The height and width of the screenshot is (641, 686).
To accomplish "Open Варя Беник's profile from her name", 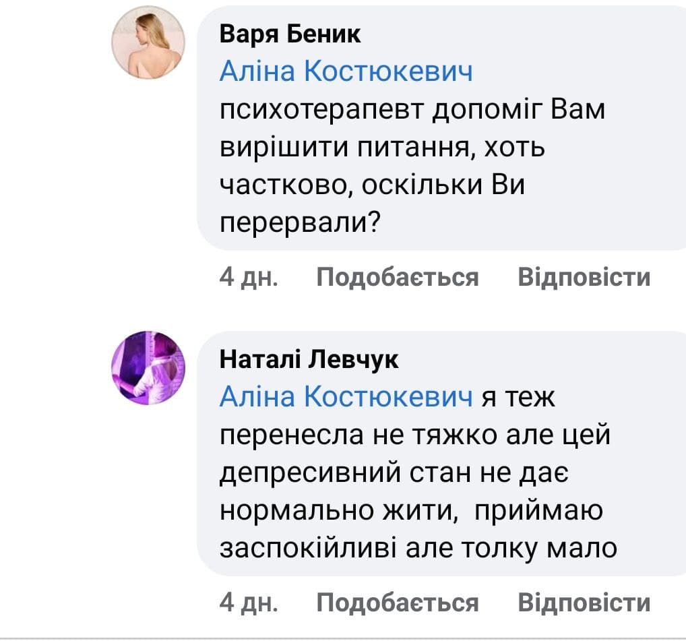I will coord(290,34).
